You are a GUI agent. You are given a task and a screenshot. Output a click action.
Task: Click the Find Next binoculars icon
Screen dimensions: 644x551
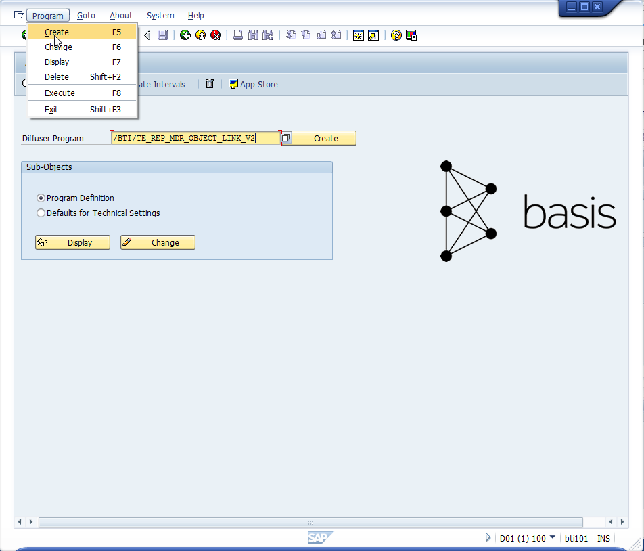(x=268, y=35)
